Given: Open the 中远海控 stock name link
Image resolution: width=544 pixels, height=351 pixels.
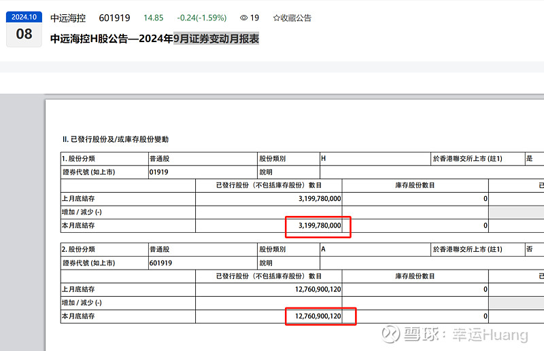Looking at the screenshot, I should [68, 18].
